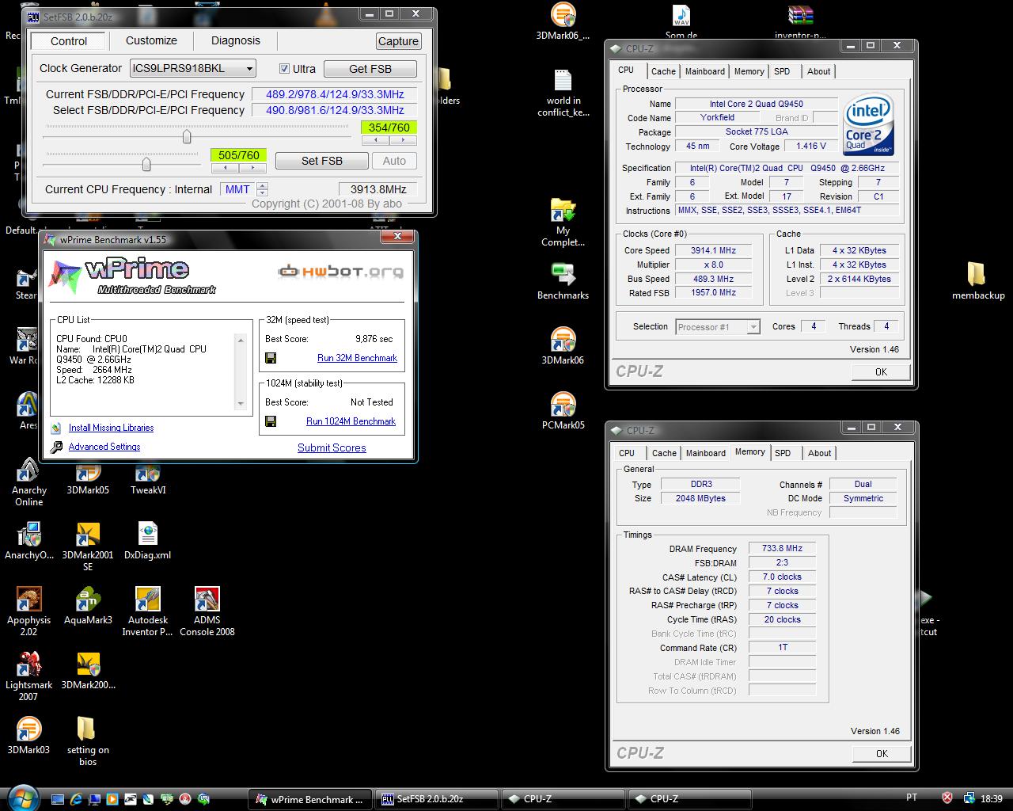Viewport: 1013px width, 811px height.
Task: Click the MMT input field
Action: point(238,189)
